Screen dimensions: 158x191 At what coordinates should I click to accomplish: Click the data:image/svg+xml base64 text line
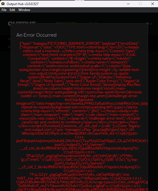point(82,104)
